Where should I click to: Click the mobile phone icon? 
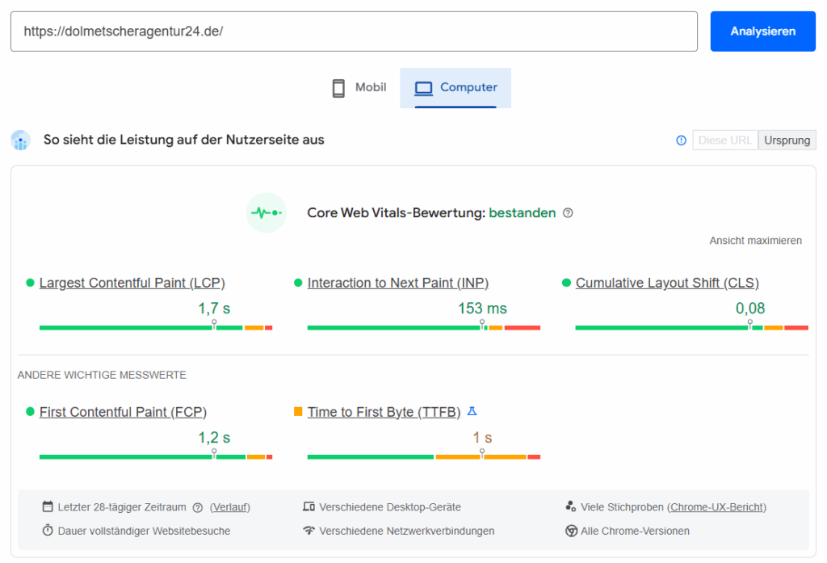338,88
